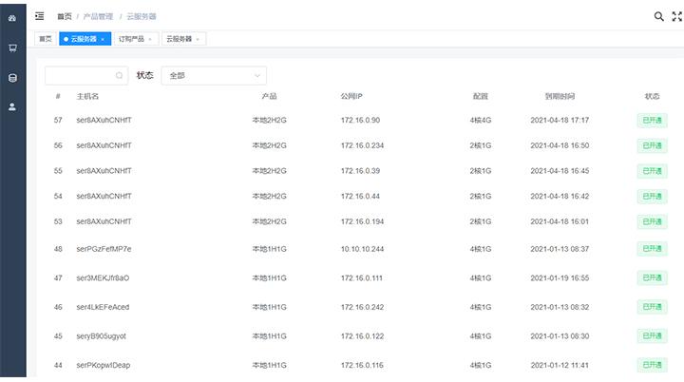Collapse the sidebar with hamburger icon

point(39,16)
